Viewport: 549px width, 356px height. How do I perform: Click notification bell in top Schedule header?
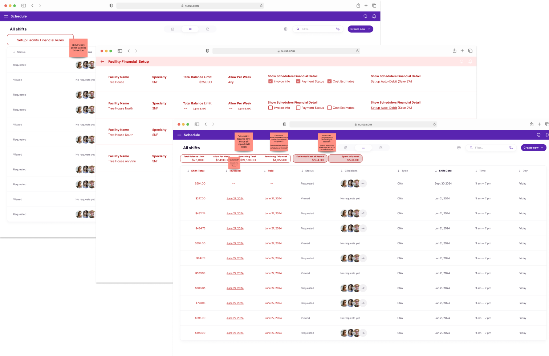(374, 16)
